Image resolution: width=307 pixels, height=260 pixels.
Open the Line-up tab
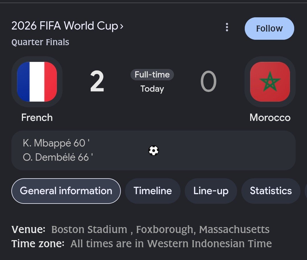pyautogui.click(x=211, y=191)
